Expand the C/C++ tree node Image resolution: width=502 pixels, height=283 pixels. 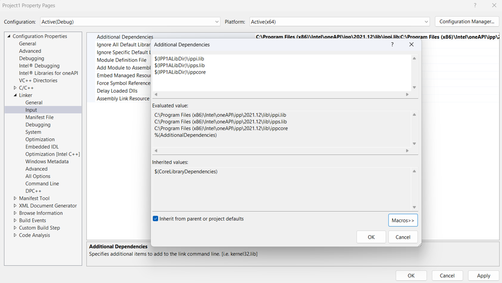click(15, 88)
